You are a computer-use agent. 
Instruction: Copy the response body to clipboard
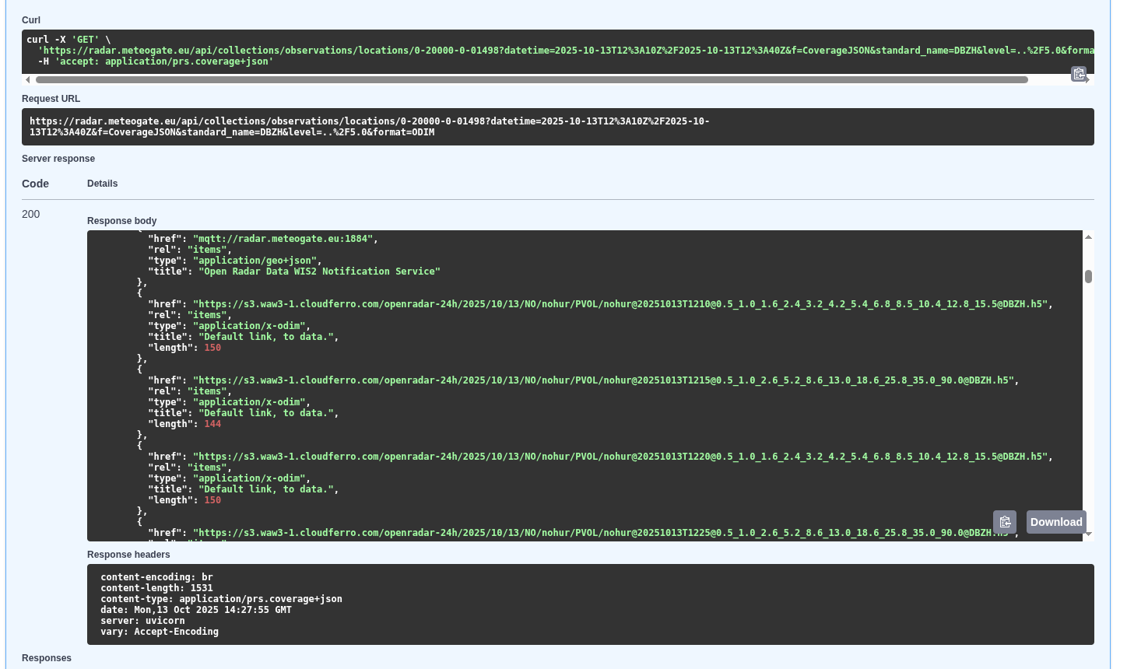click(x=1005, y=522)
